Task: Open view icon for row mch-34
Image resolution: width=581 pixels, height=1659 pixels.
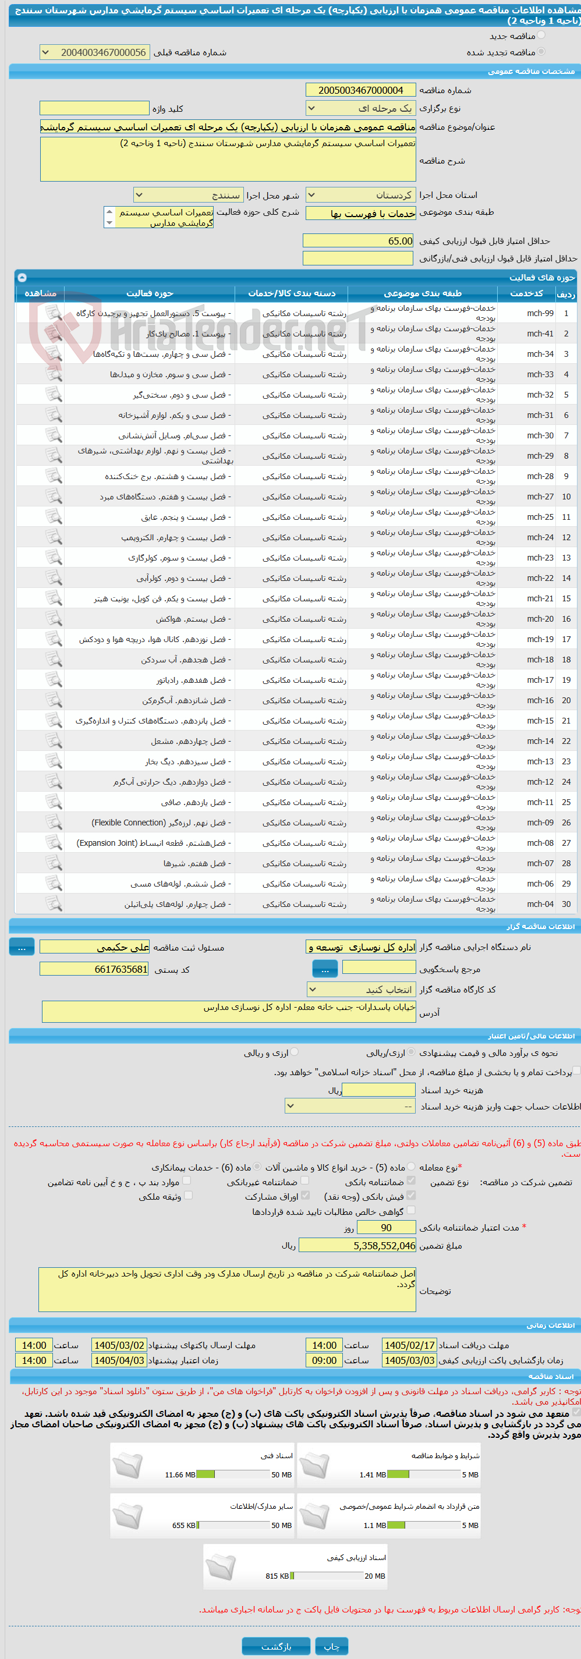Action: [x=54, y=355]
